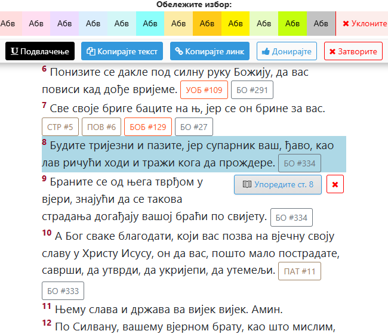Pick the bright yellow highlight swatch
Screen dimensions: 388x334
point(235,23)
